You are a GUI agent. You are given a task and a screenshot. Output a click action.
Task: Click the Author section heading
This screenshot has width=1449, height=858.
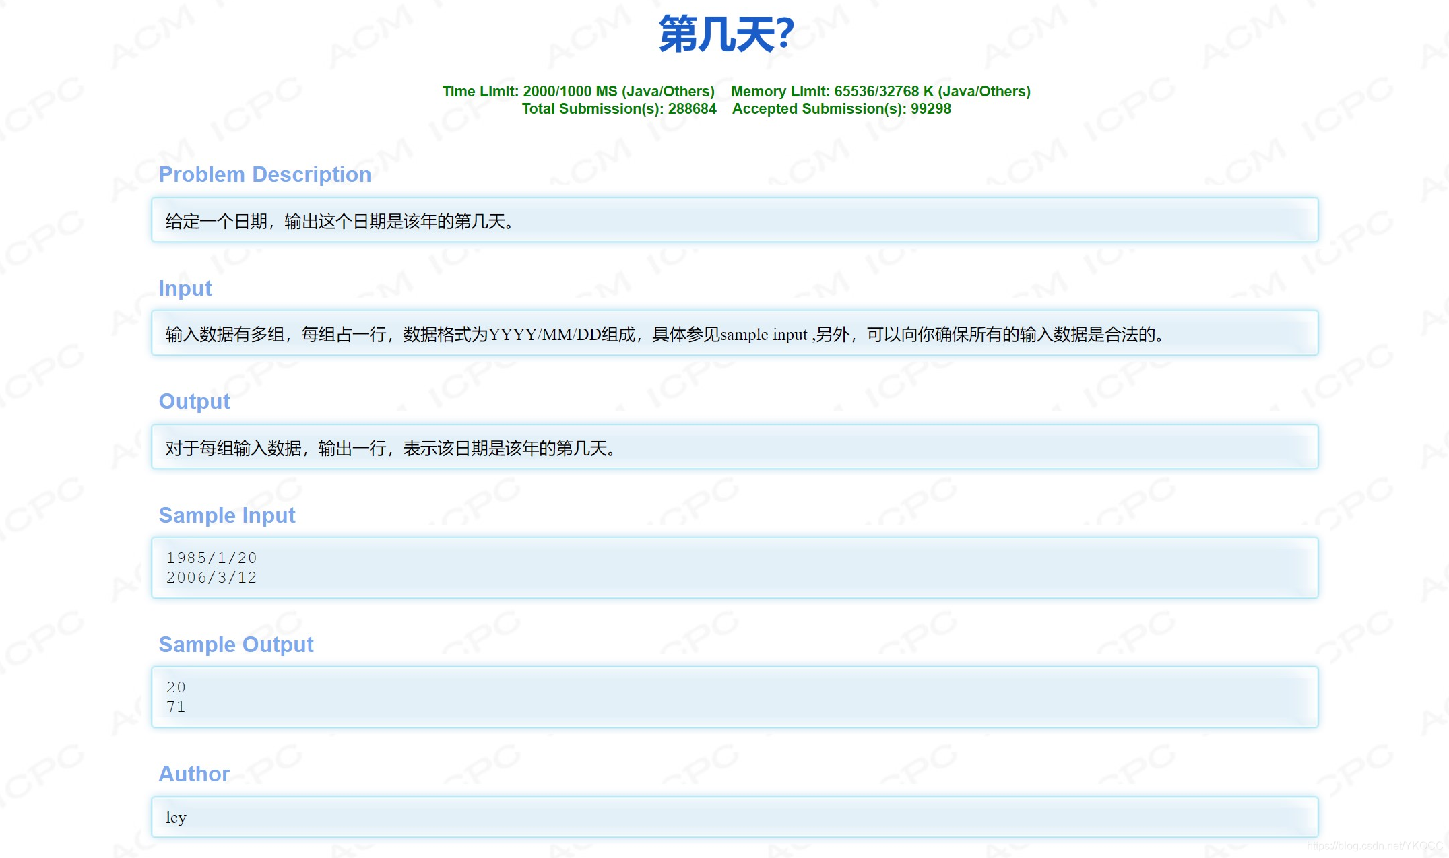tap(194, 774)
